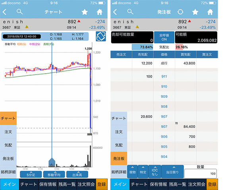Go home from the chart screen
Viewport: 226px width, 190px height.
(x=99, y=12)
